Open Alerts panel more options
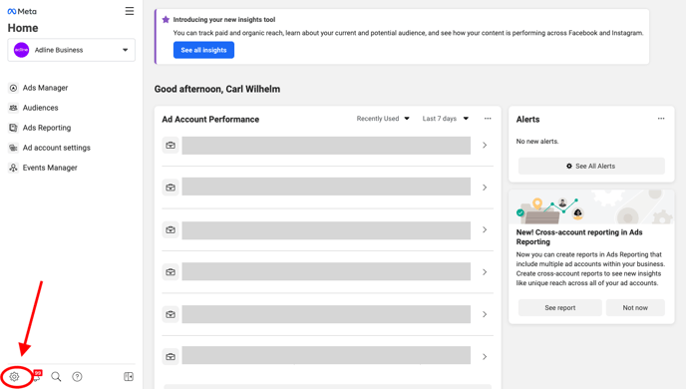The height and width of the screenshot is (389, 686). click(x=661, y=119)
